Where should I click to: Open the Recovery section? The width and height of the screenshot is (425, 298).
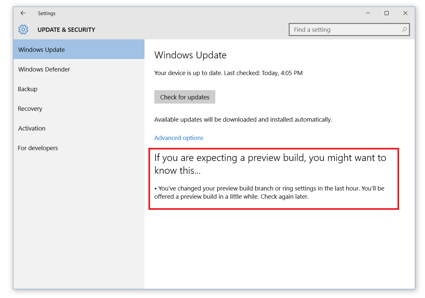30,109
